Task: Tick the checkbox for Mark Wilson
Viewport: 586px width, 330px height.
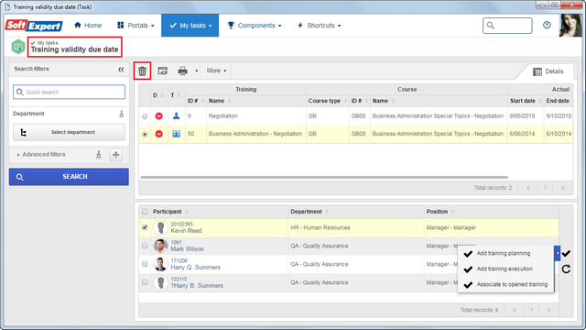Action: click(x=145, y=246)
